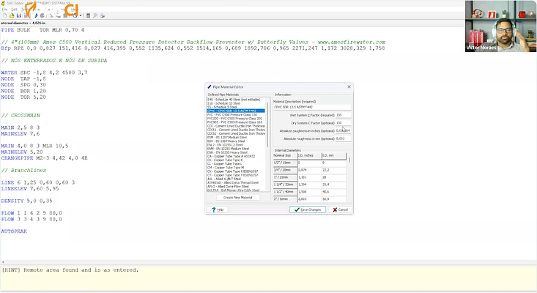537x293 pixels.
Task: Close the Pipe Material Editor dialog
Action: click(x=349, y=87)
